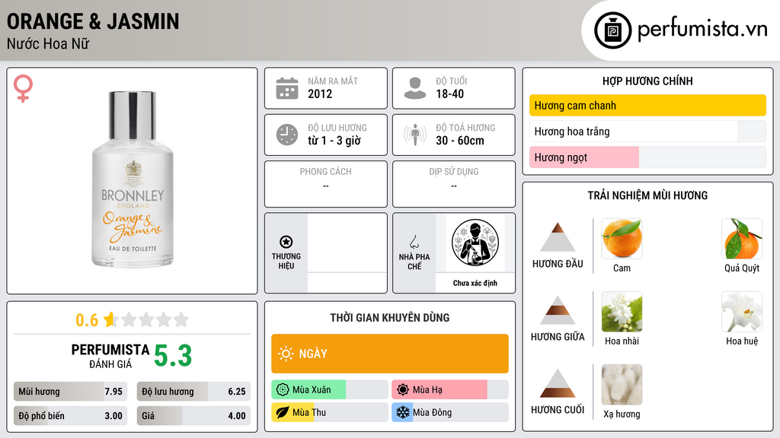
Task: Click the Hương hoa trắng accord bar
Action: click(647, 131)
